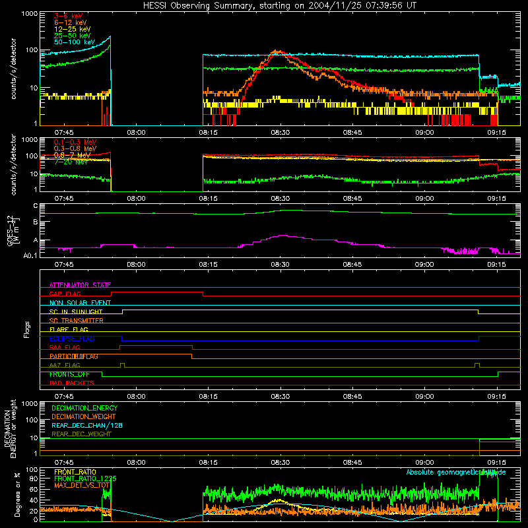The image size is (528, 528).
Task: Click the MAX_DET_VS_TOT legend label
Action: (82, 485)
